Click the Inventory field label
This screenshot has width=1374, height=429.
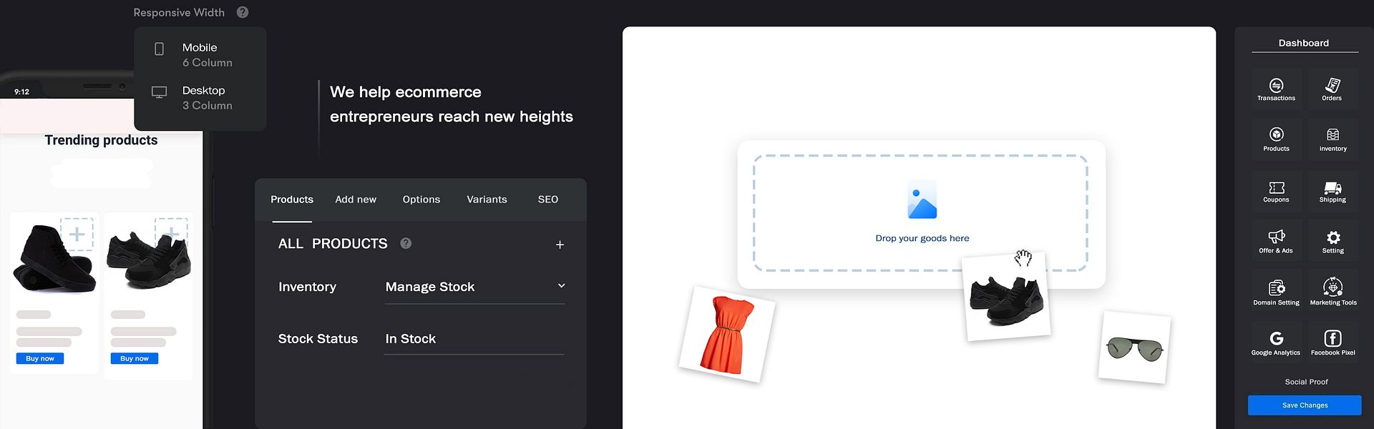coord(307,287)
